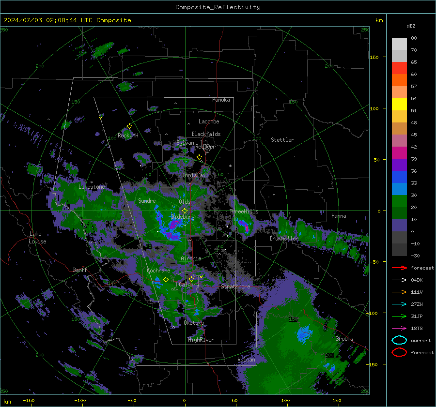The image size is (436, 407).
Task: Click the Lake Louise label
Action: click(37, 238)
